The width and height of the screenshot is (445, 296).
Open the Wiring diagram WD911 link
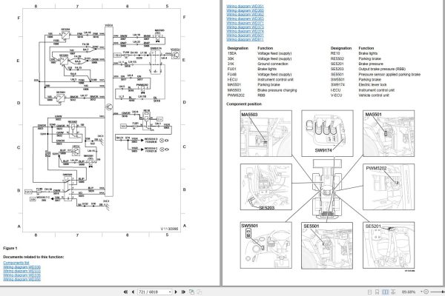pyautogui.click(x=245, y=39)
